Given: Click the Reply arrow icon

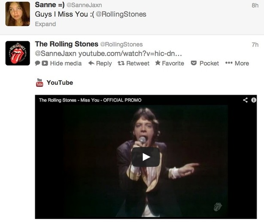Looking at the screenshot, I should click(91, 63).
